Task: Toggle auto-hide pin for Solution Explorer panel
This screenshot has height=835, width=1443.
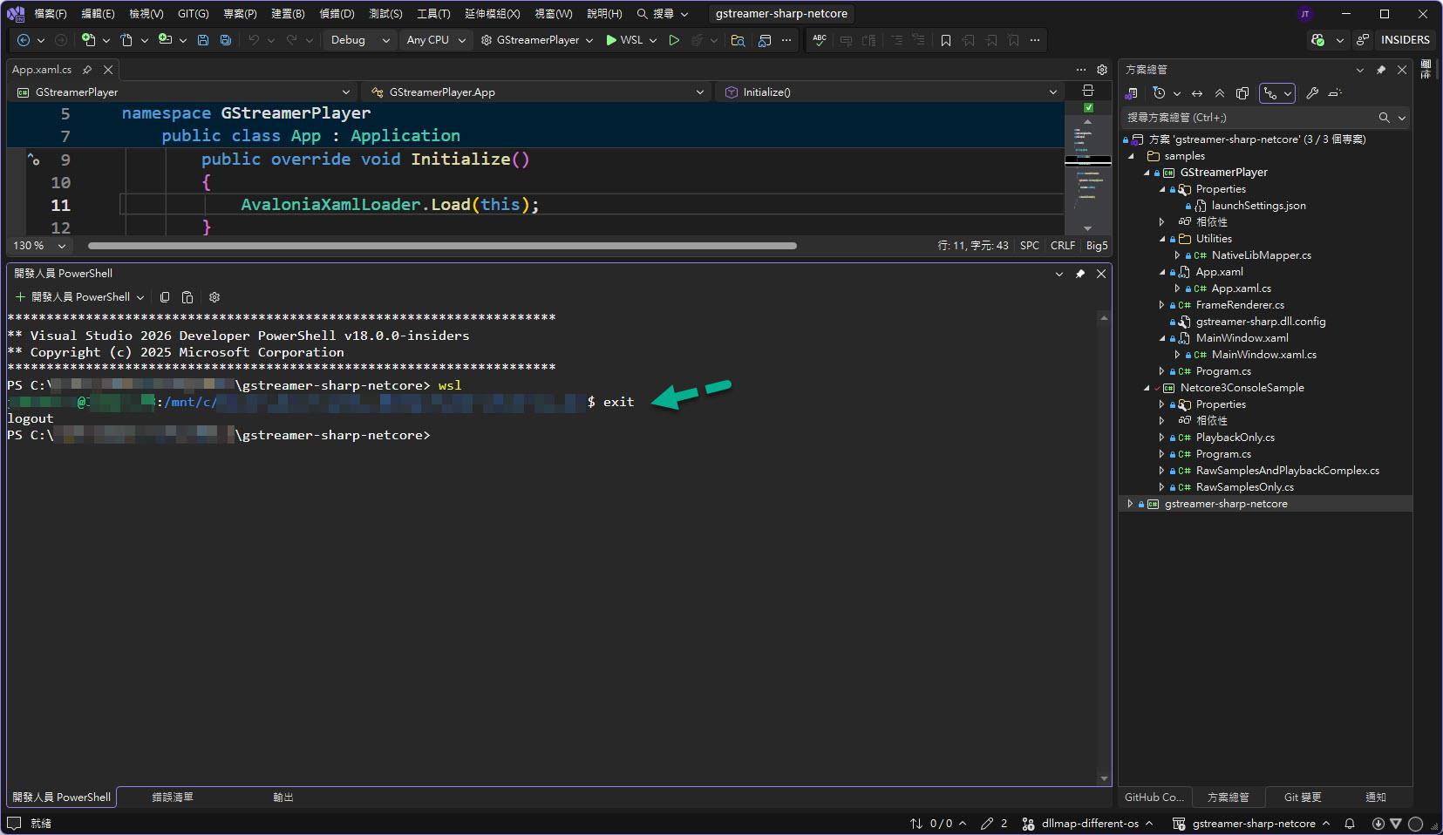Action: 1381,70
